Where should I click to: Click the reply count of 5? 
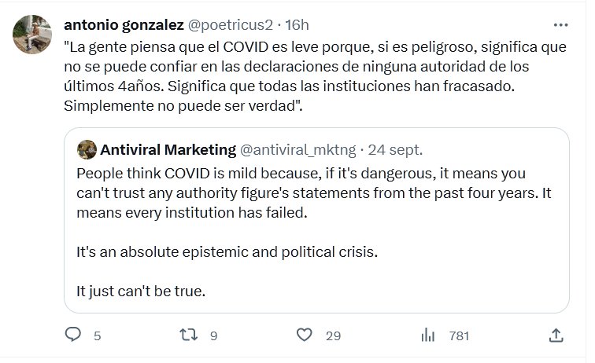pyautogui.click(x=97, y=335)
